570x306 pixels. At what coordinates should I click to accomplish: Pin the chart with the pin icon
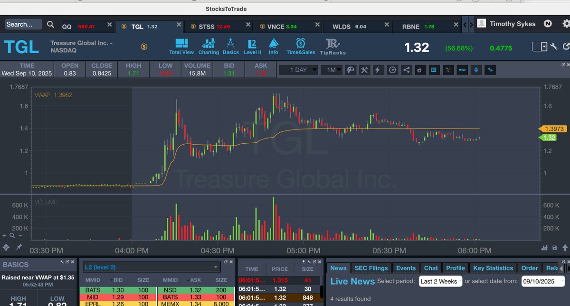(x=19, y=247)
